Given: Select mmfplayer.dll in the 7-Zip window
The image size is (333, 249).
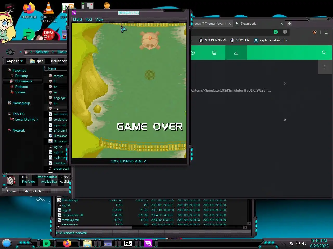Looking at the screenshot, I should pos(70,220).
